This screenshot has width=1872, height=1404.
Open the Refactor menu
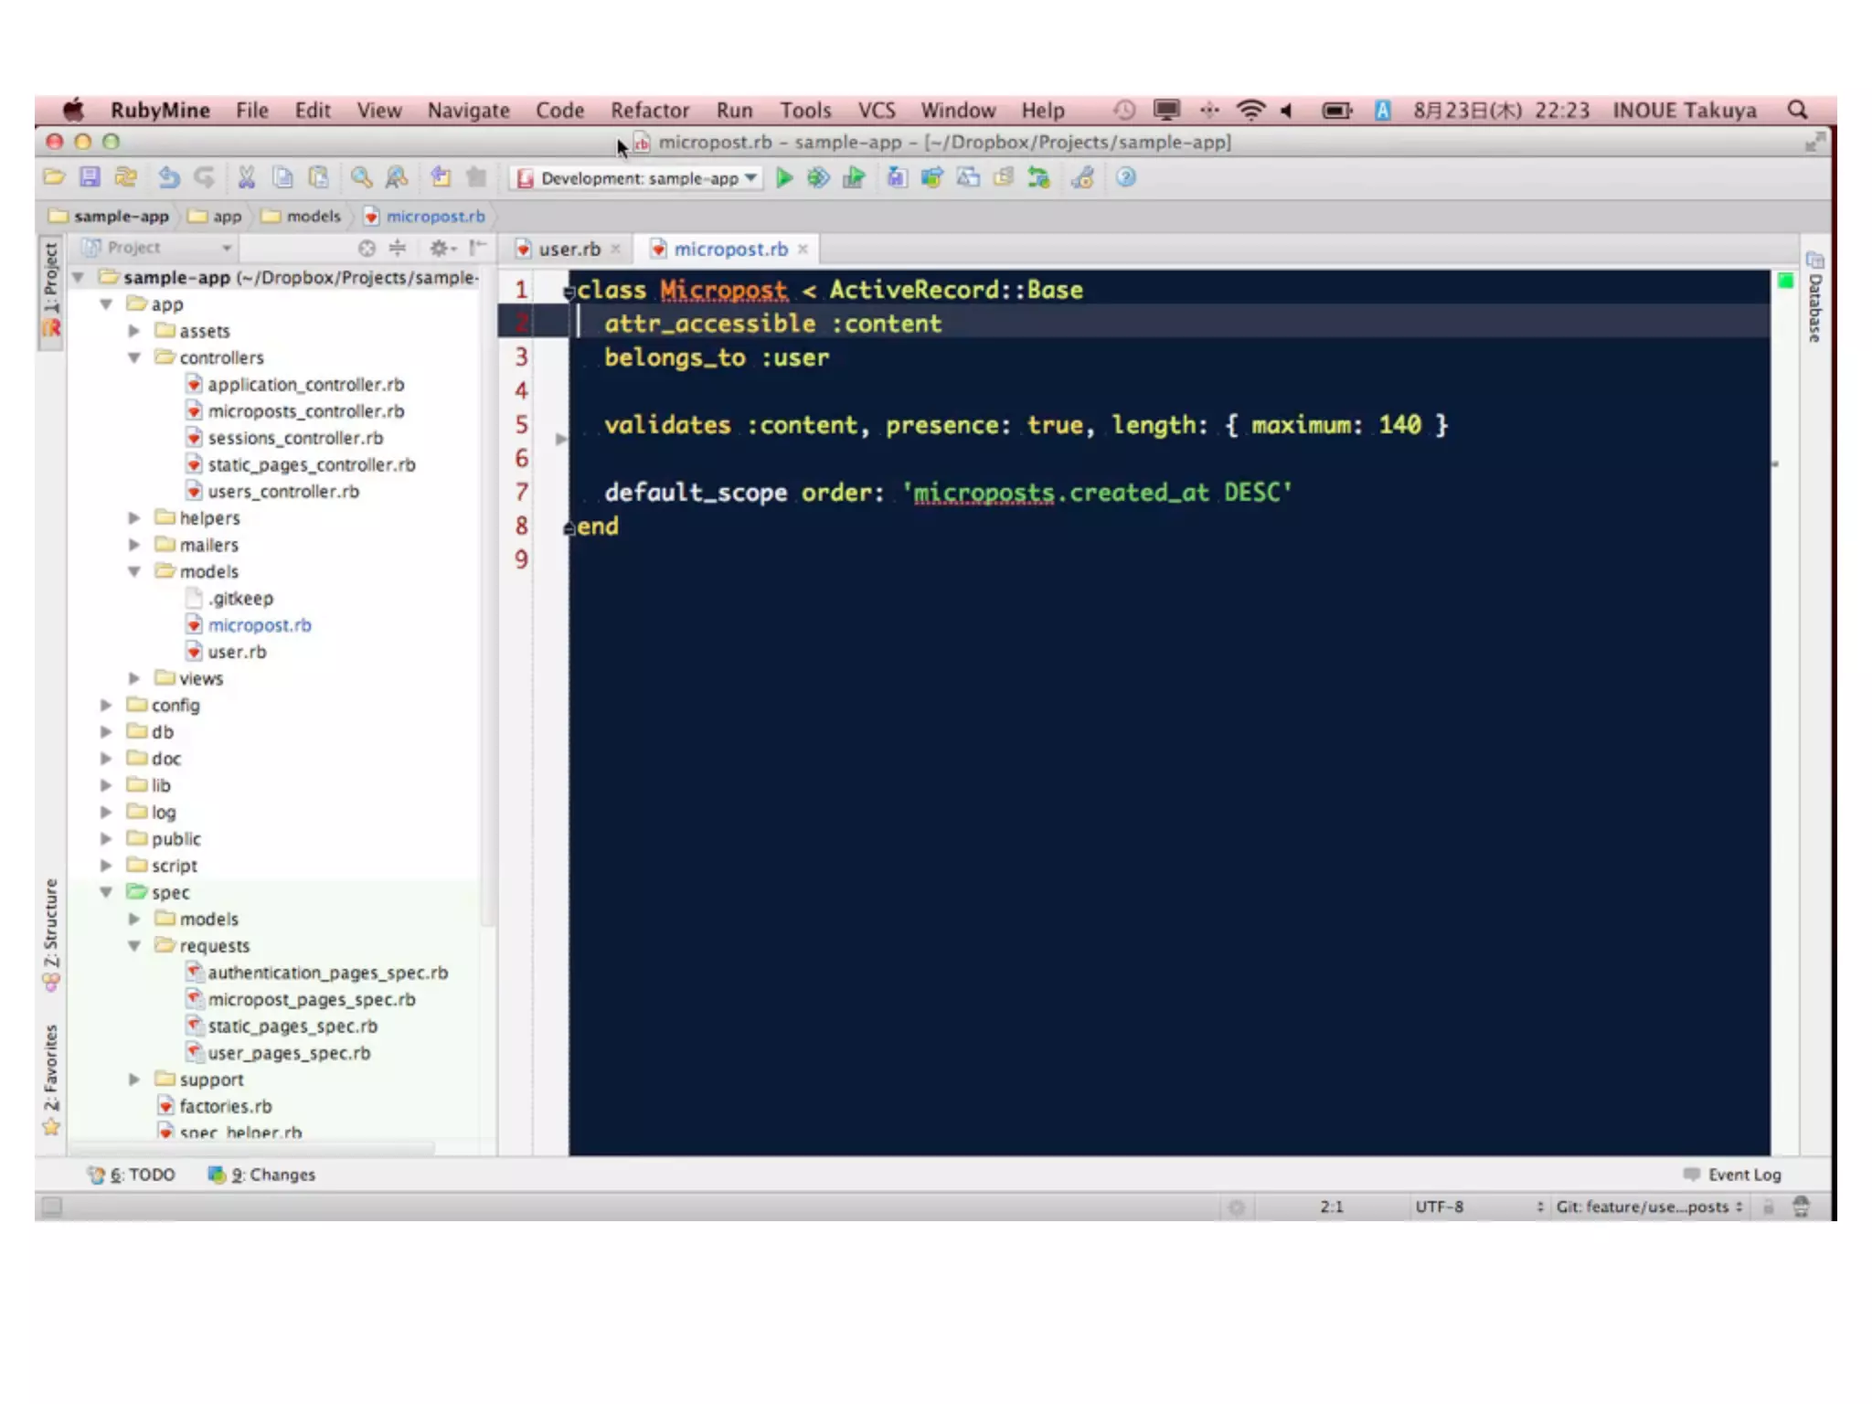pyautogui.click(x=649, y=111)
